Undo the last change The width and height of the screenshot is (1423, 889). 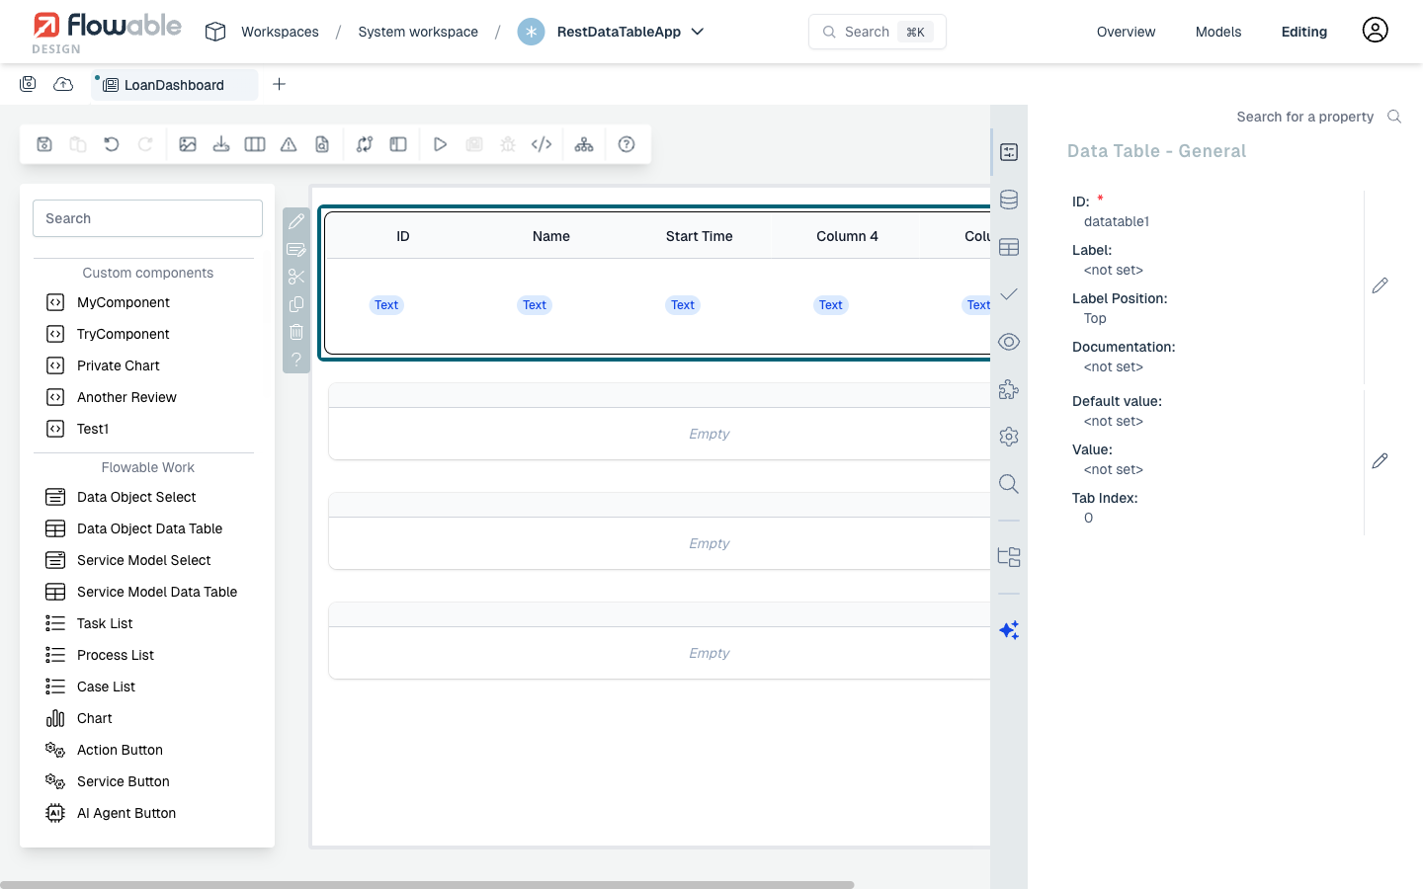(x=111, y=144)
